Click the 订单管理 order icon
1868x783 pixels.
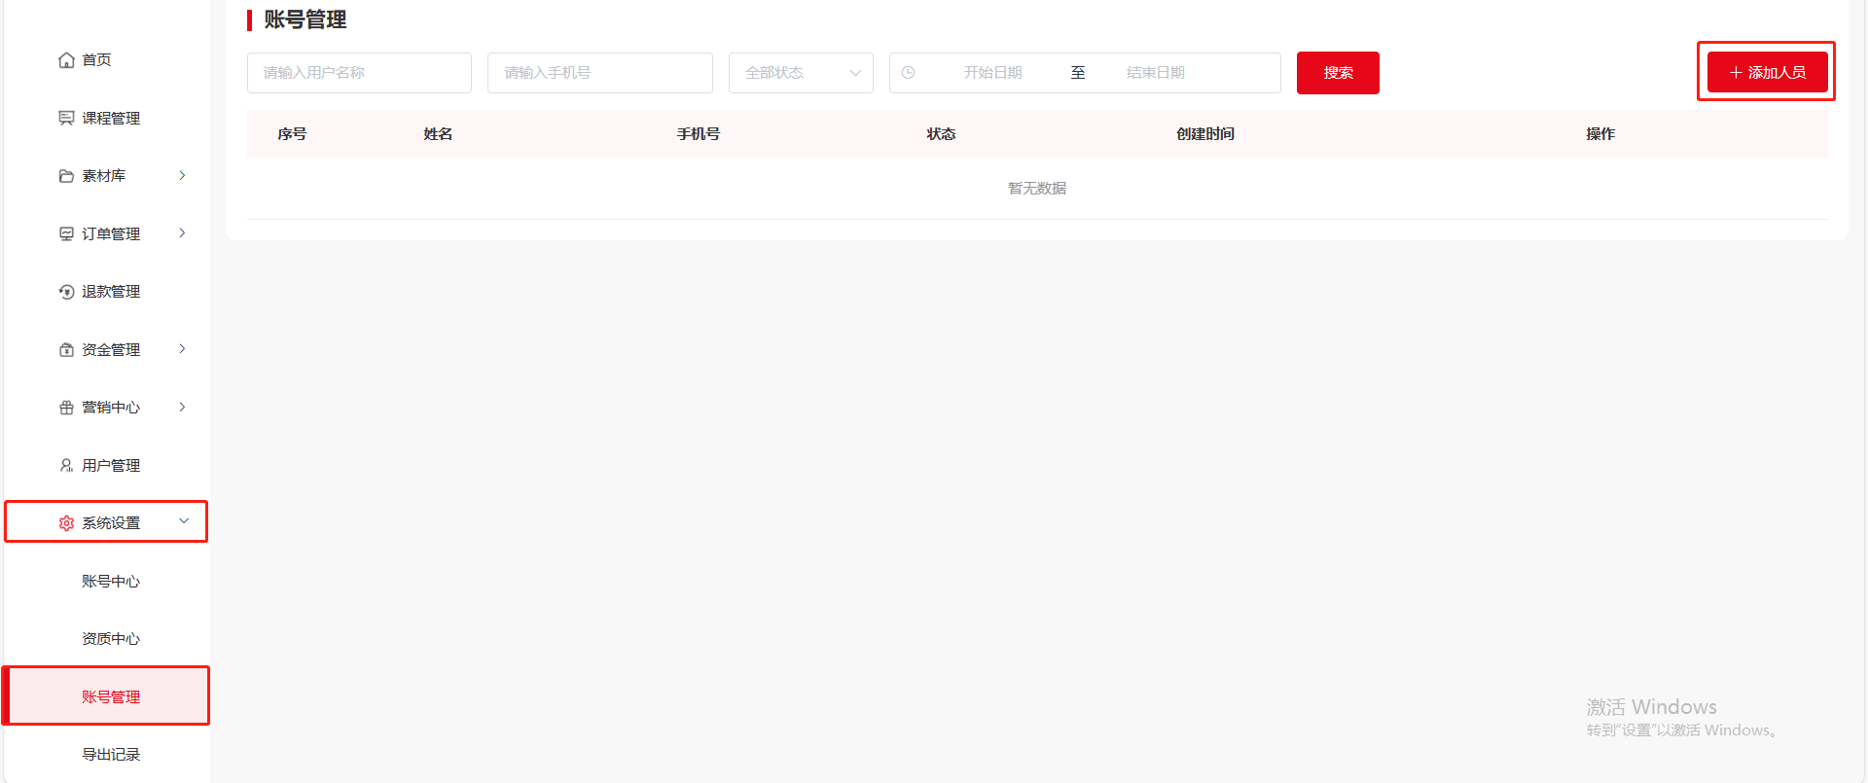pos(66,233)
